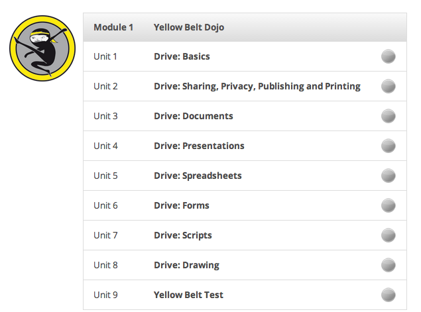The height and width of the screenshot is (312, 421).
Task: Click the gray circle next to Drive: Spreadsheets
Action: click(389, 176)
